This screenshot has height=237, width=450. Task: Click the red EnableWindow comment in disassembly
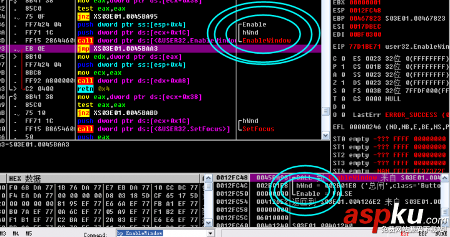tap(267, 41)
